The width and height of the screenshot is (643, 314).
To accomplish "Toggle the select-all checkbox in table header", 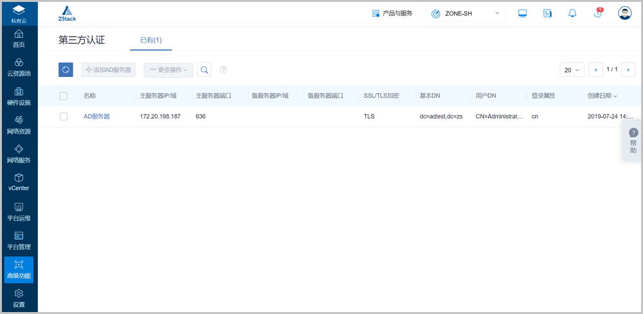I will coord(64,96).
